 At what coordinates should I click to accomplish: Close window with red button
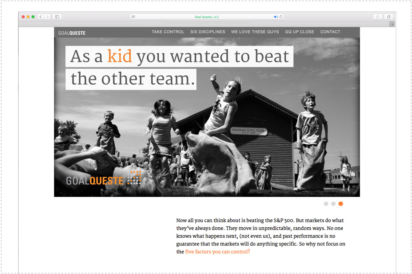point(23,17)
